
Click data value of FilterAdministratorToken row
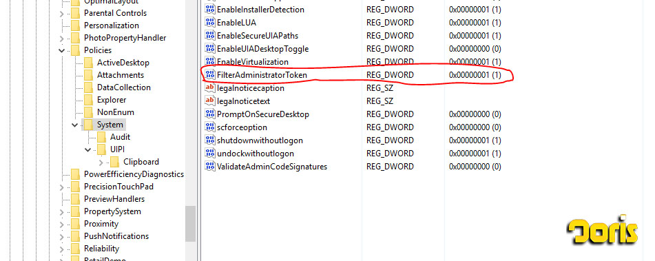[475, 75]
